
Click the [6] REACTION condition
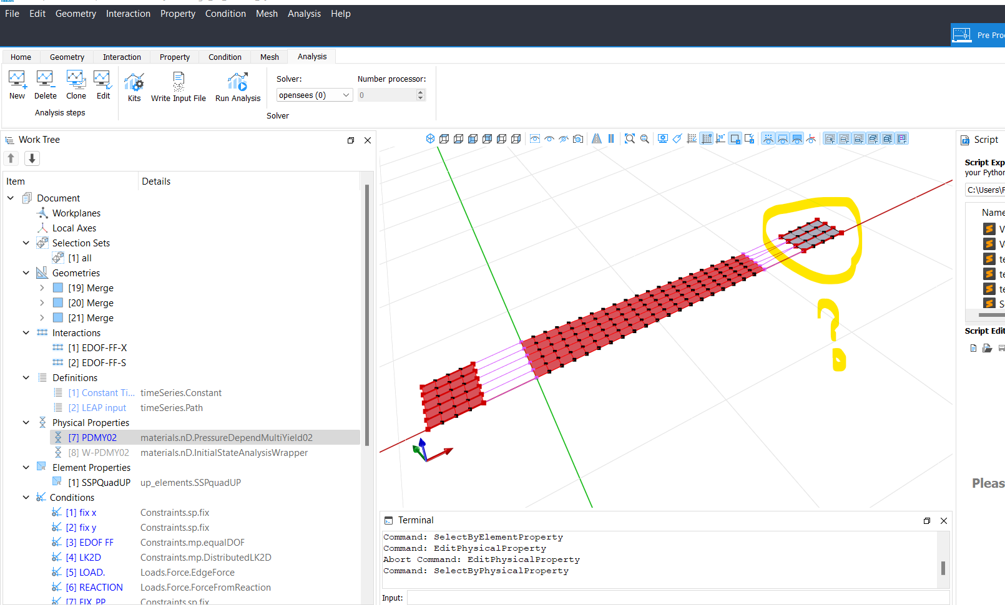click(94, 587)
